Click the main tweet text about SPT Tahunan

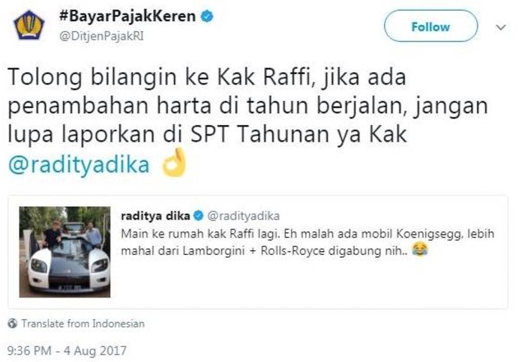248,120
